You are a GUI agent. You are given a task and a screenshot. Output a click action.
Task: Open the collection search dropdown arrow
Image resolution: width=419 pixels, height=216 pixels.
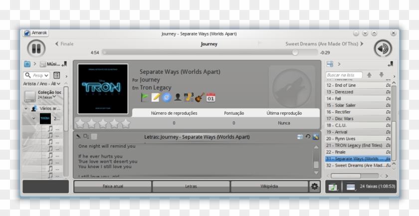46,76
